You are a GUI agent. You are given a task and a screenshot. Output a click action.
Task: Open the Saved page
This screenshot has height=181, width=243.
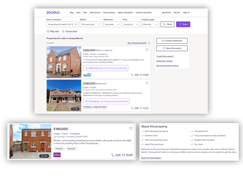coord(177,13)
